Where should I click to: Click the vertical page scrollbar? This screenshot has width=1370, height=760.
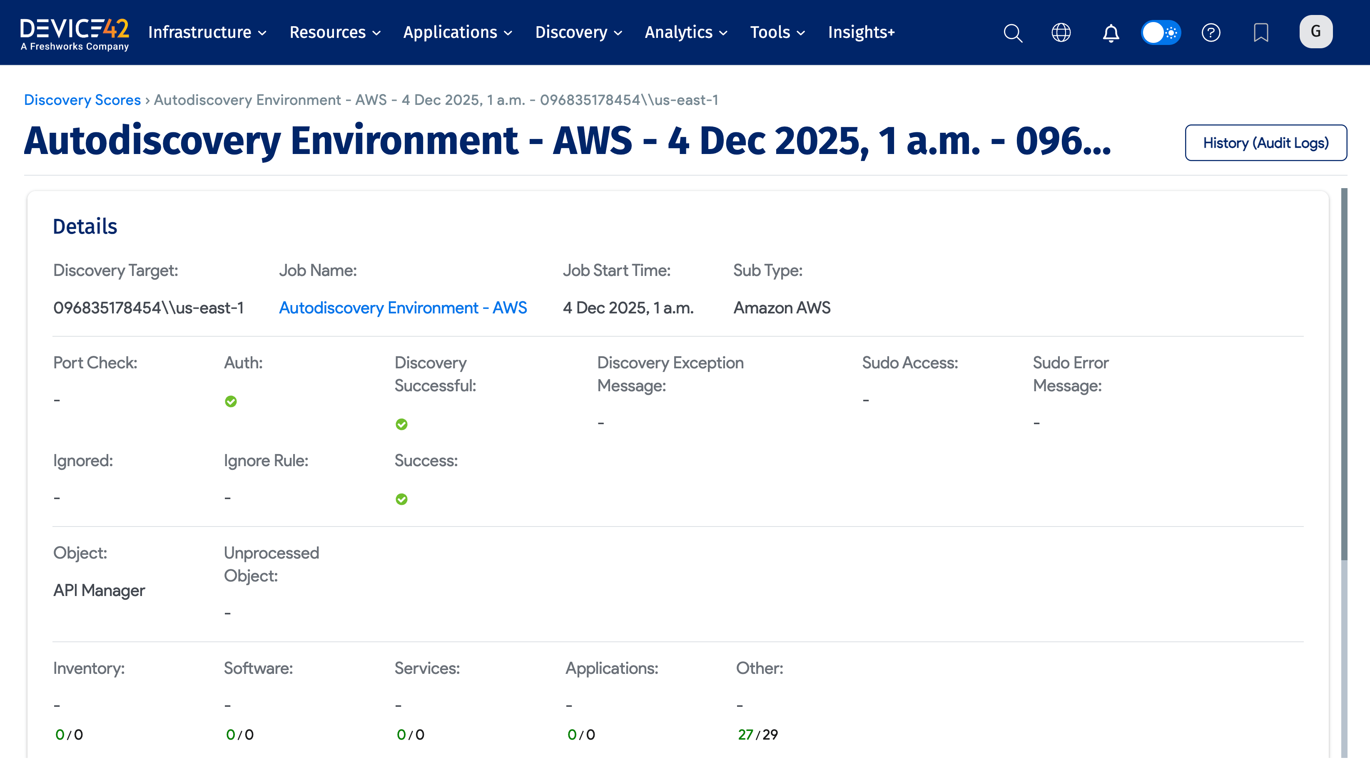click(x=1344, y=372)
